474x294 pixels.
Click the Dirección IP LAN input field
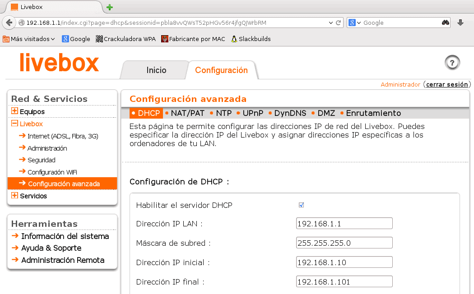(344, 223)
